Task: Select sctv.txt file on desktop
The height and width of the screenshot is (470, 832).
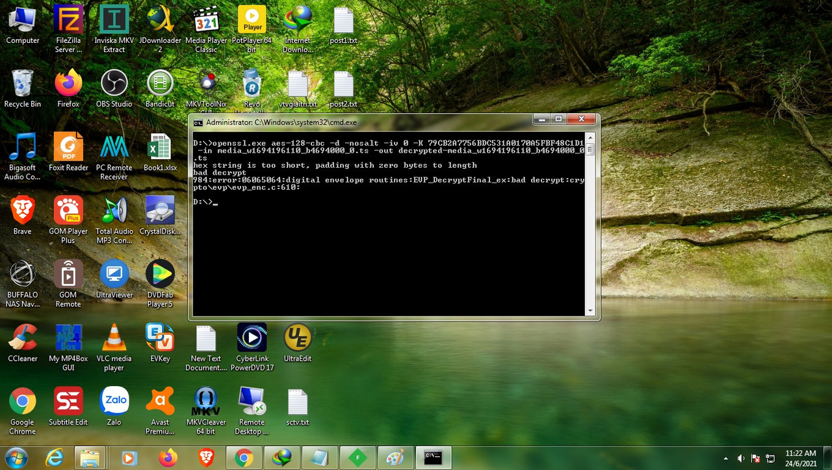Action: click(298, 406)
